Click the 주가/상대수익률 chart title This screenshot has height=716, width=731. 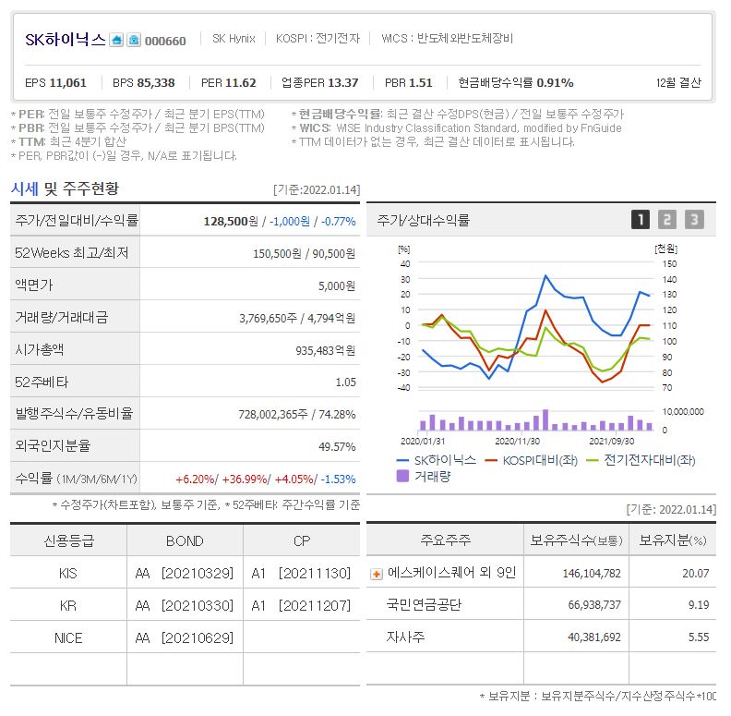[423, 220]
